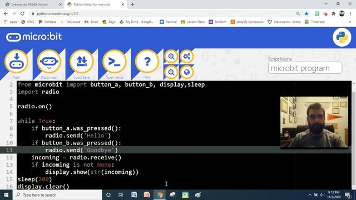356x200 pixels.
Task: Click the 'radio.on()' code line
Action: (34, 106)
